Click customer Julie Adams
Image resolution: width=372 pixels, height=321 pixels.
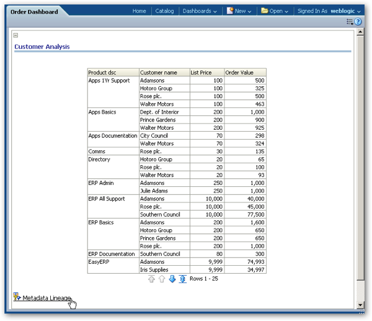pos(164,191)
